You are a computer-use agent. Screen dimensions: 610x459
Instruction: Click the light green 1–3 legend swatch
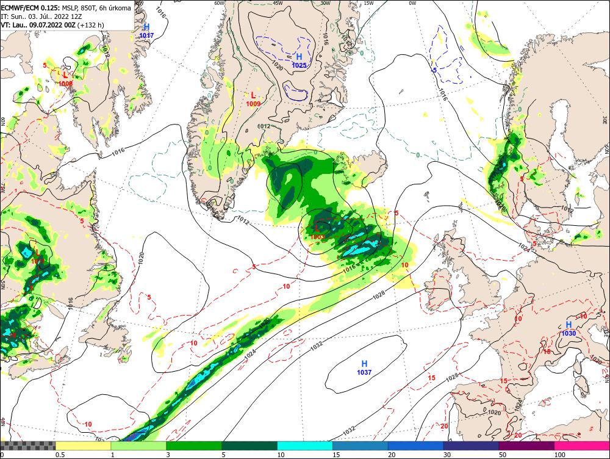pyautogui.click(x=138, y=446)
